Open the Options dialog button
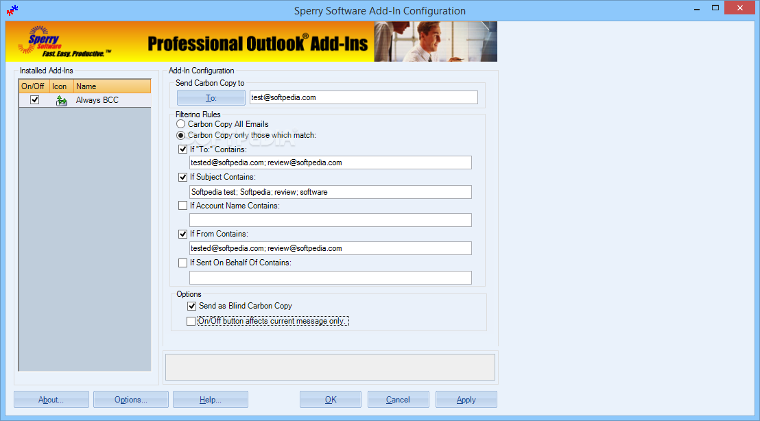 [x=131, y=400]
